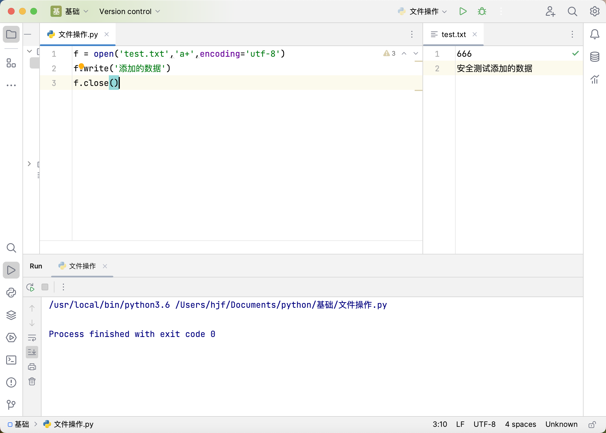Open go-to-line from 3:10 position indicator
This screenshot has width=606, height=433.
(440, 424)
